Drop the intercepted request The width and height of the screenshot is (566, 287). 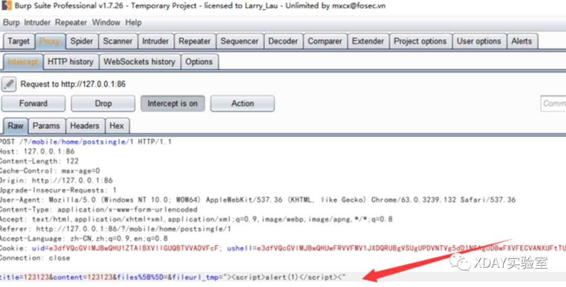[103, 104]
